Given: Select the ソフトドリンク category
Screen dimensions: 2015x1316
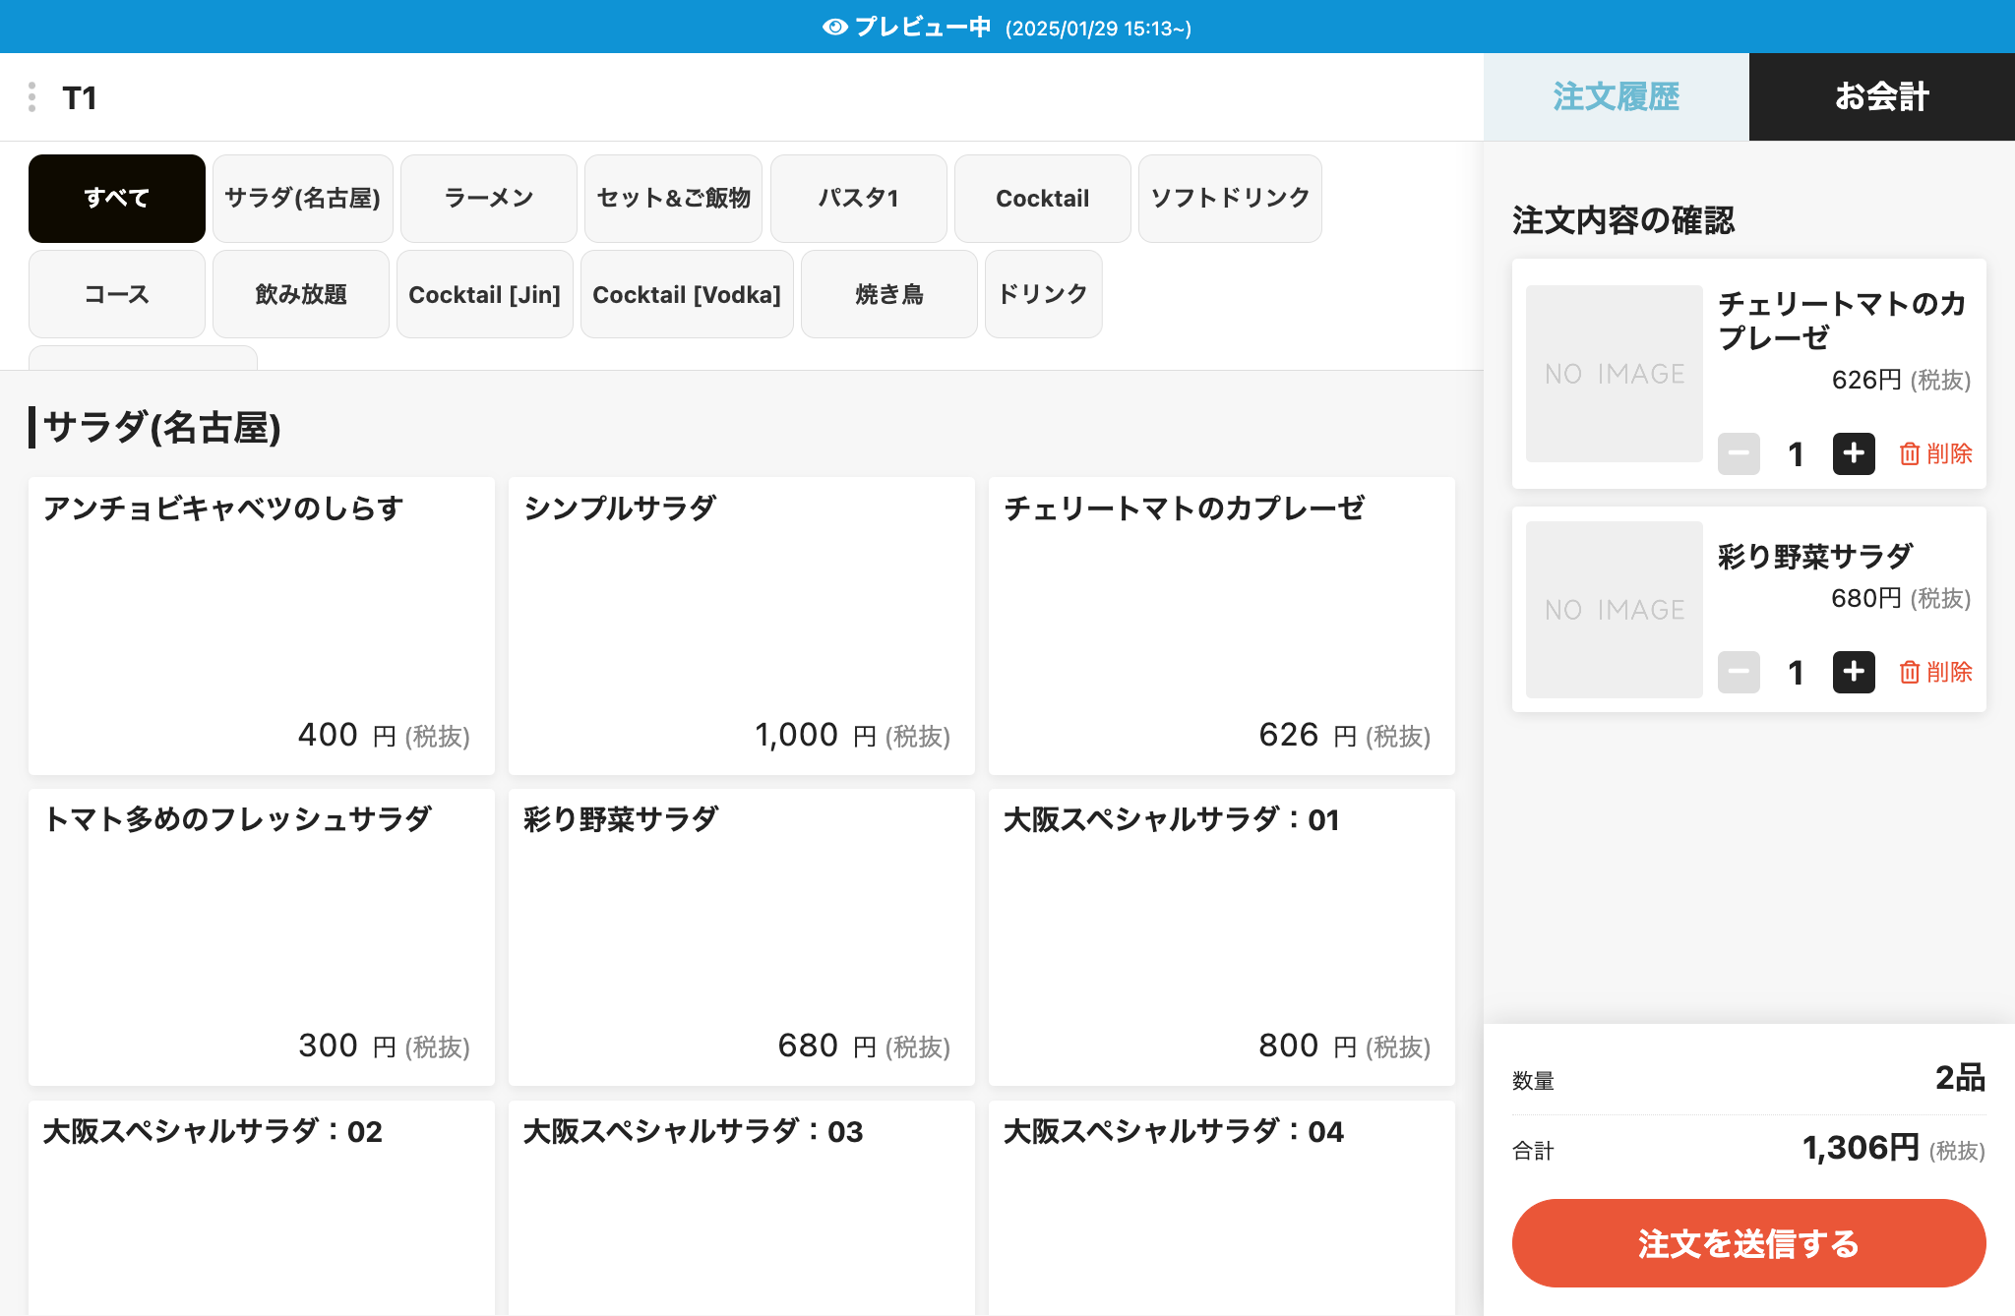Looking at the screenshot, I should (x=1230, y=199).
